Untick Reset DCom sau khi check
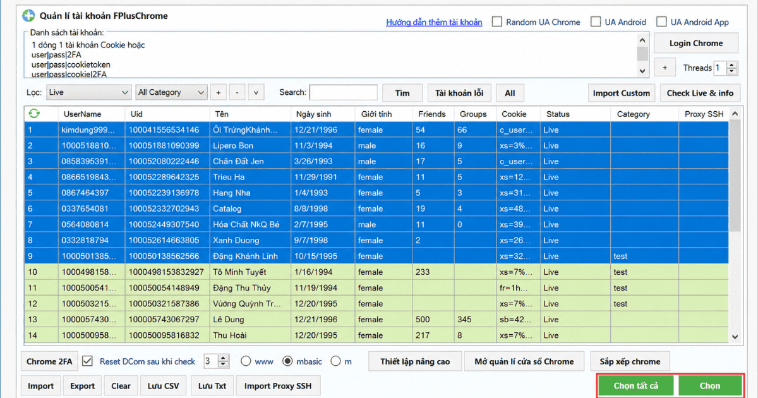This screenshot has width=758, height=398. (x=88, y=361)
